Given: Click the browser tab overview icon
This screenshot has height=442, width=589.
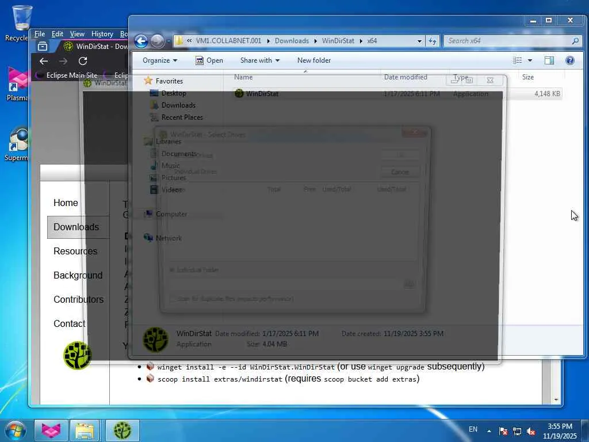Looking at the screenshot, I should [43, 46].
